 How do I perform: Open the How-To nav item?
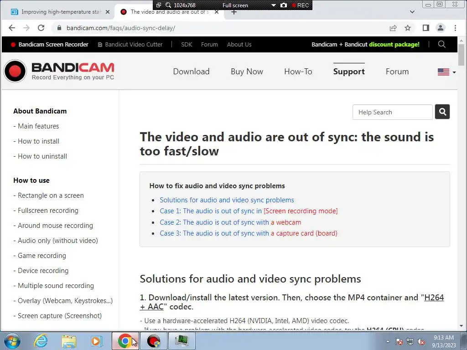click(298, 72)
